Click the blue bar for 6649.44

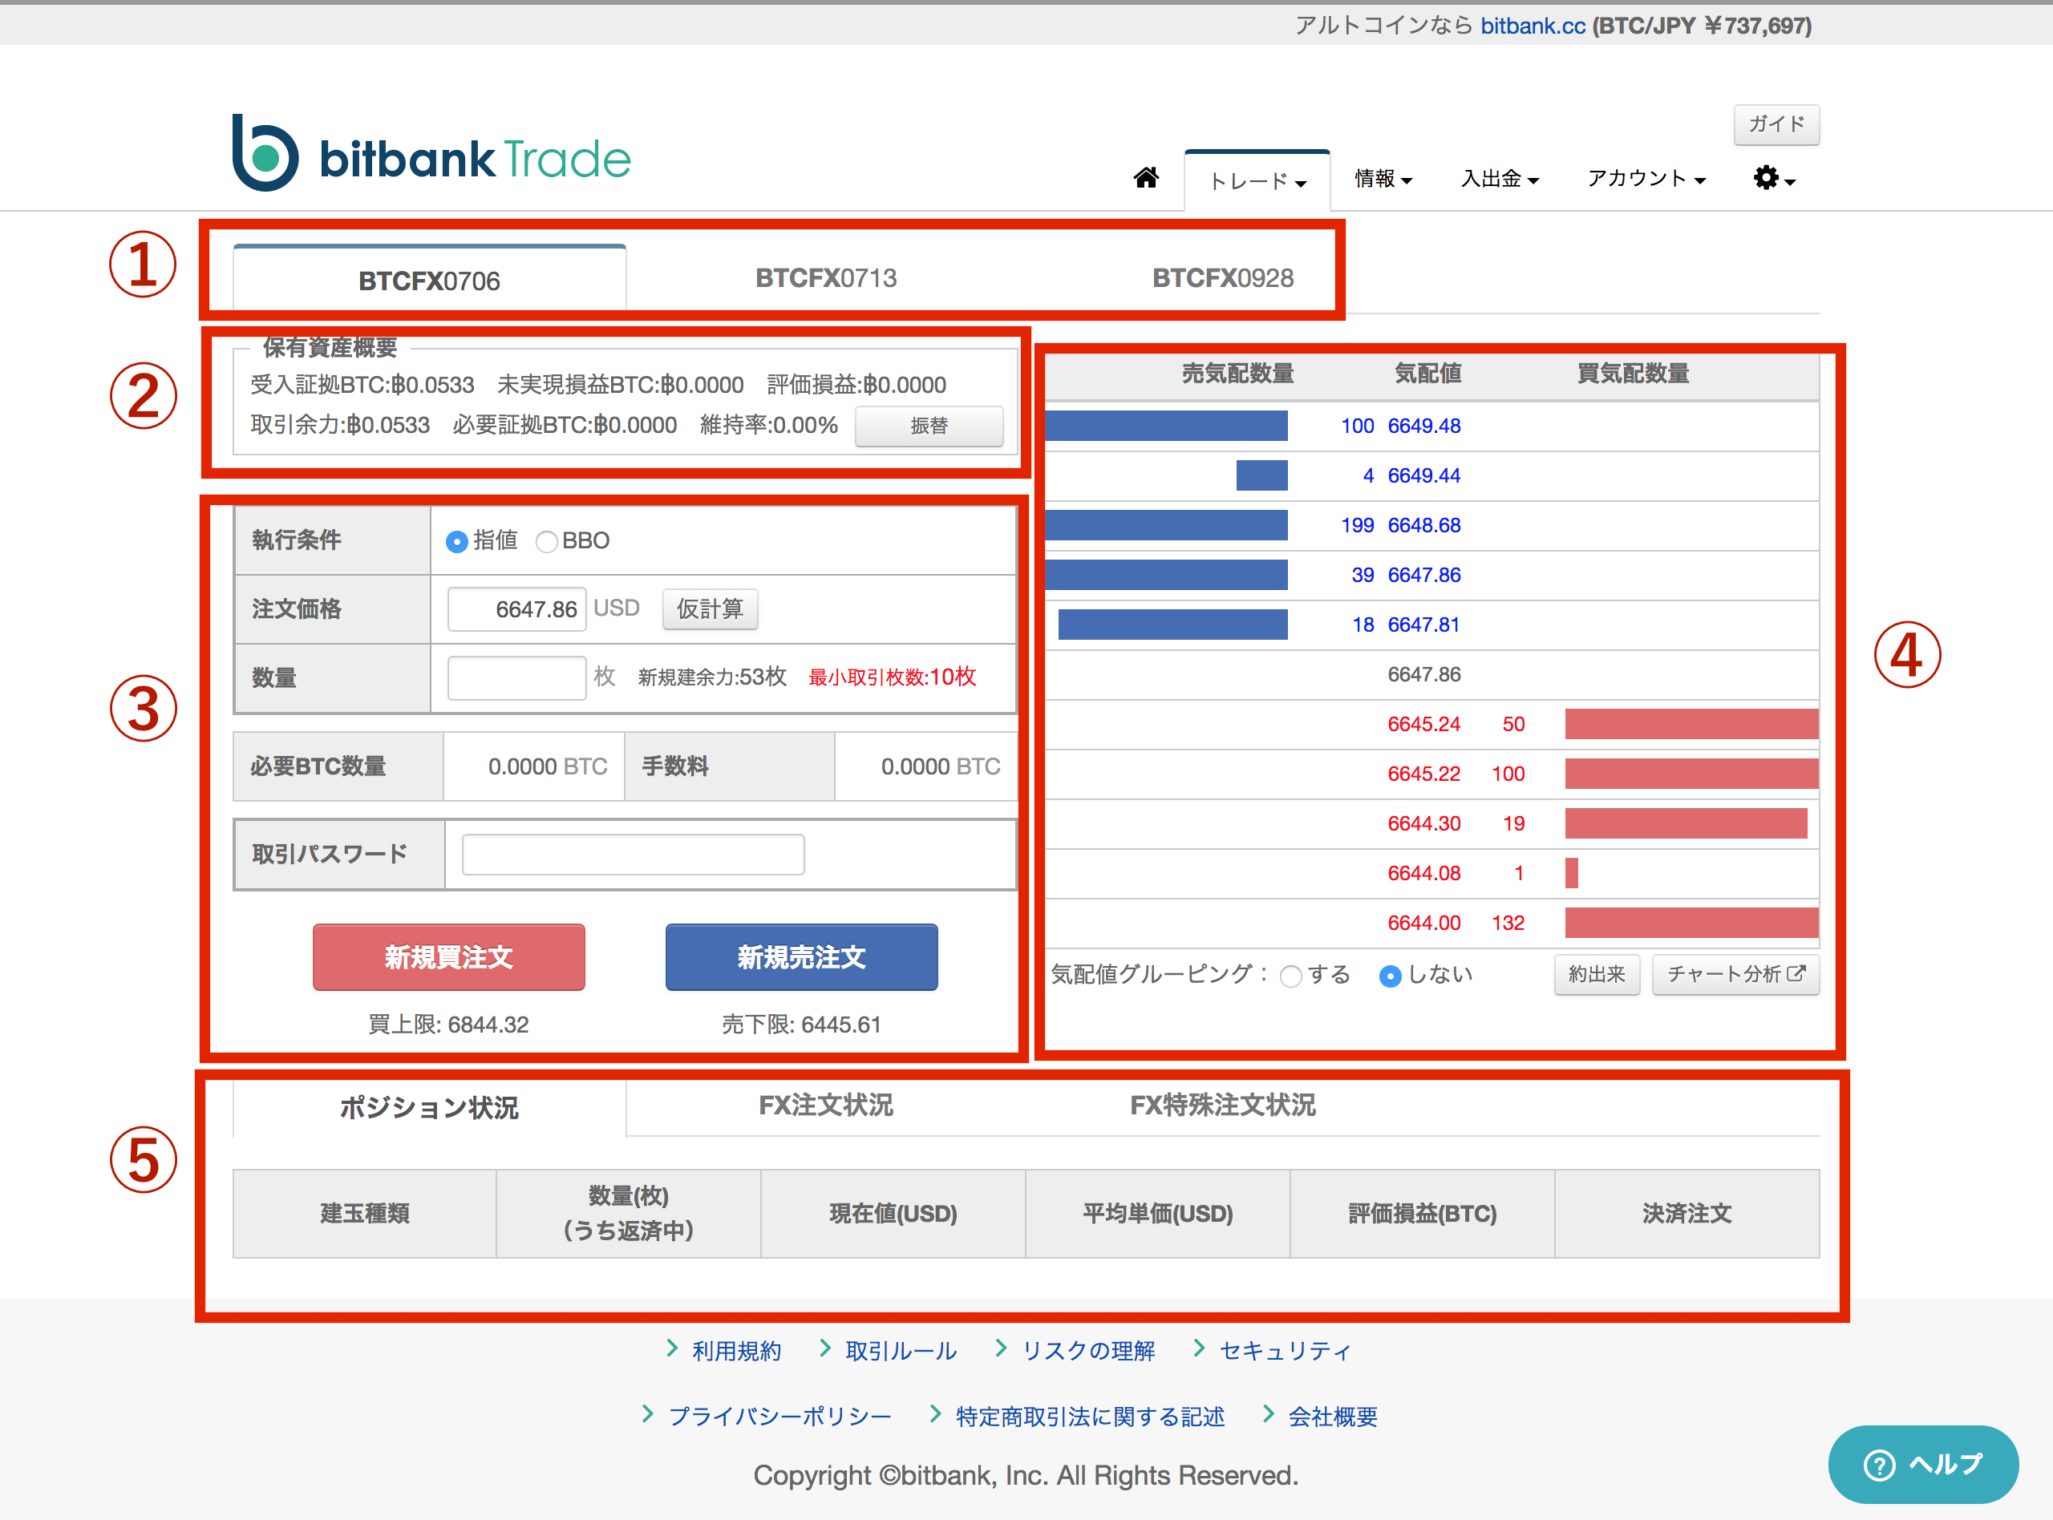[x=1261, y=475]
